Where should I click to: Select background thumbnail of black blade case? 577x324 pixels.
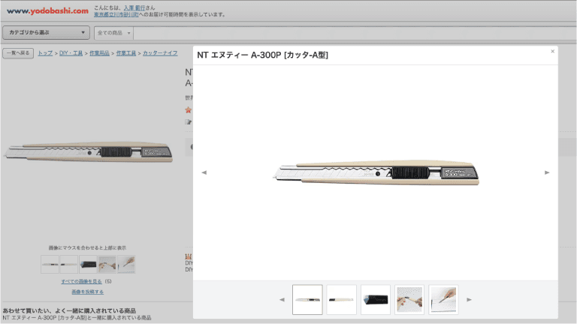[x=88, y=265]
